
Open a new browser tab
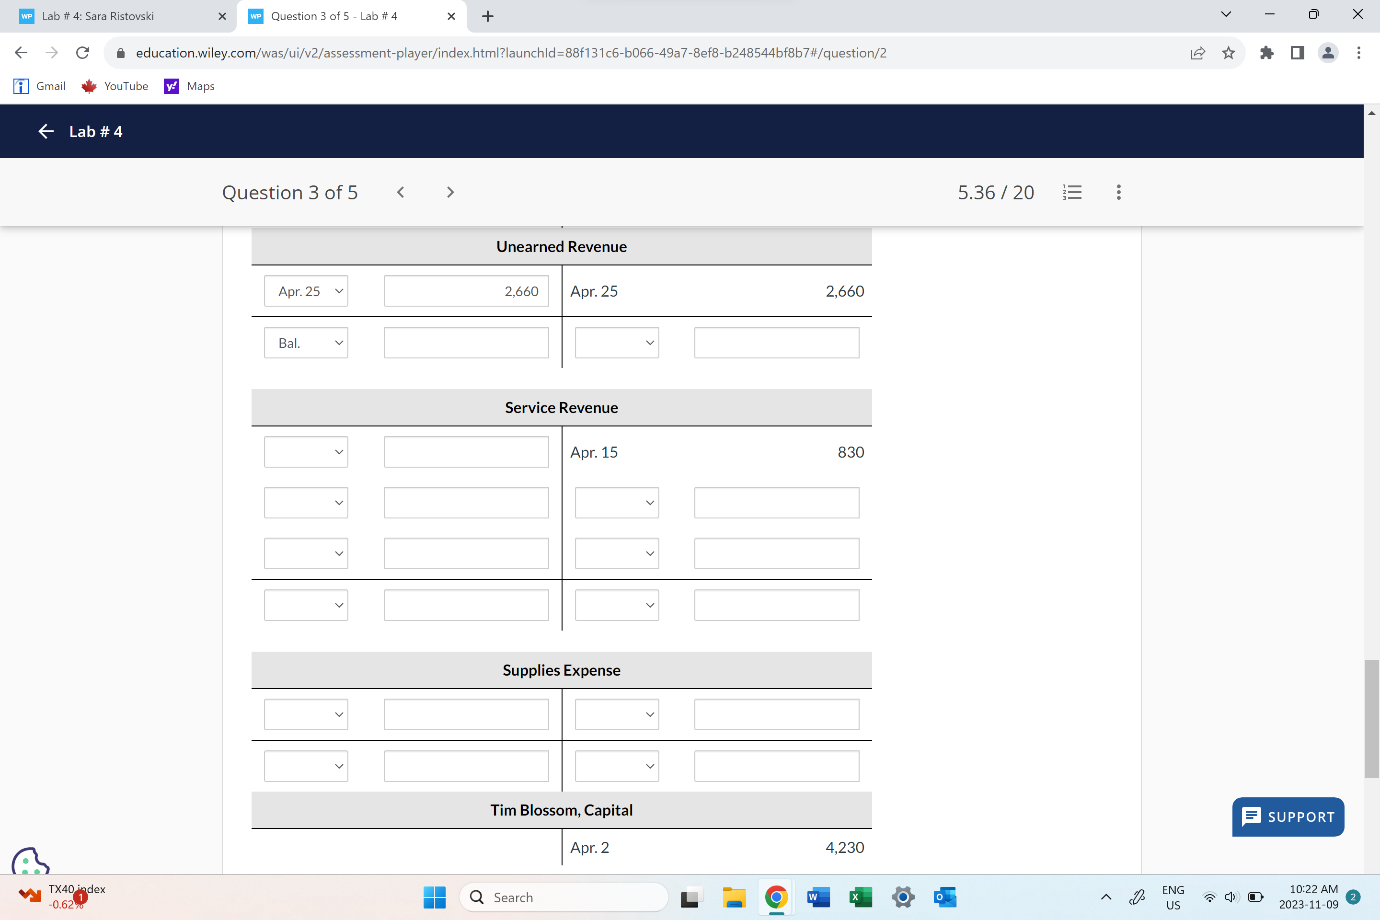pyautogui.click(x=488, y=16)
